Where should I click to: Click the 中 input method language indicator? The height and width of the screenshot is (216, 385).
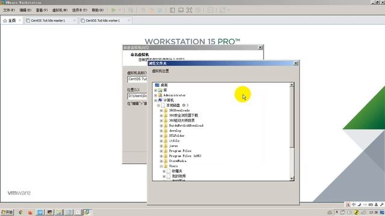[x=354, y=205]
